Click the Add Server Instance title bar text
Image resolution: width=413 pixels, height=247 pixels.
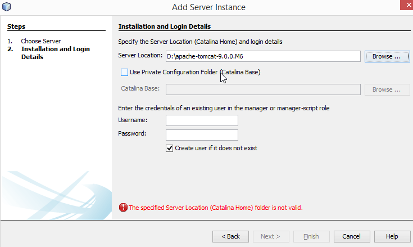pos(208,7)
